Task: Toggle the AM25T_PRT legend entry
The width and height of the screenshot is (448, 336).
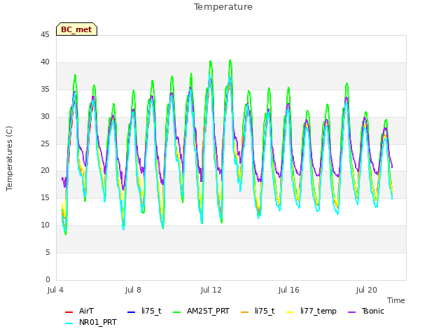Action: [x=208, y=311]
